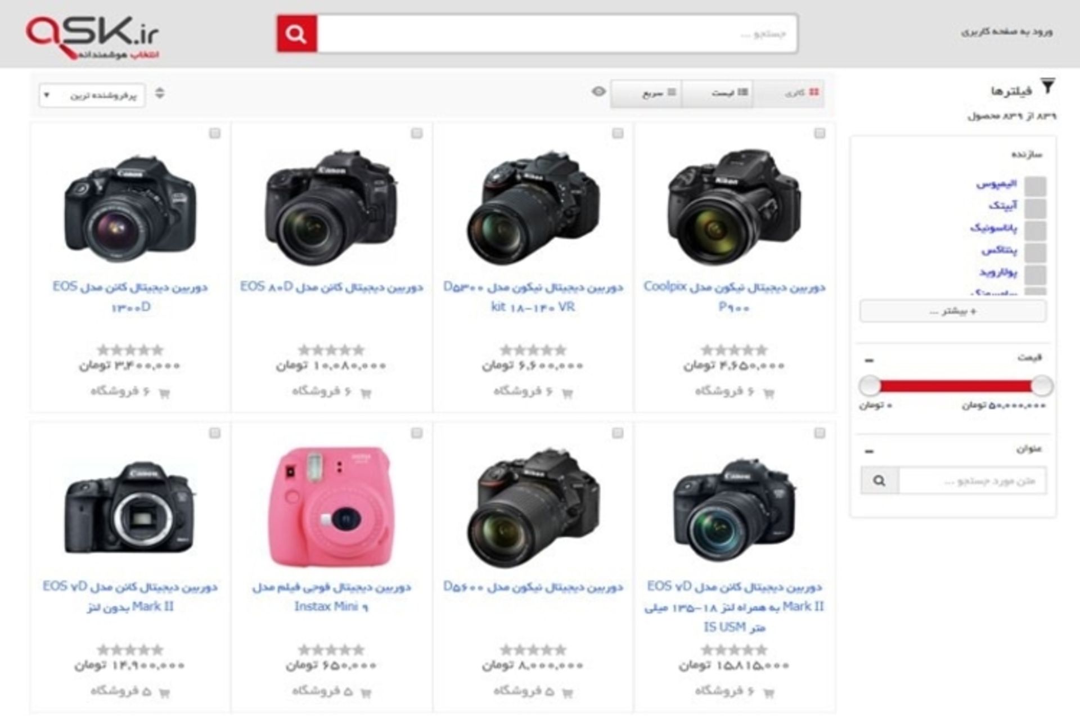Click cart icon under Nikon D5300
Screen dimensions: 1080x720
(x=568, y=393)
